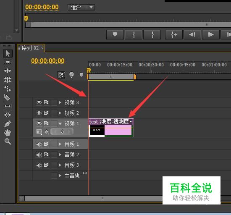The height and width of the screenshot is (215, 231).
Task: Click the monitor playhead marker
Action: coord(26,18)
